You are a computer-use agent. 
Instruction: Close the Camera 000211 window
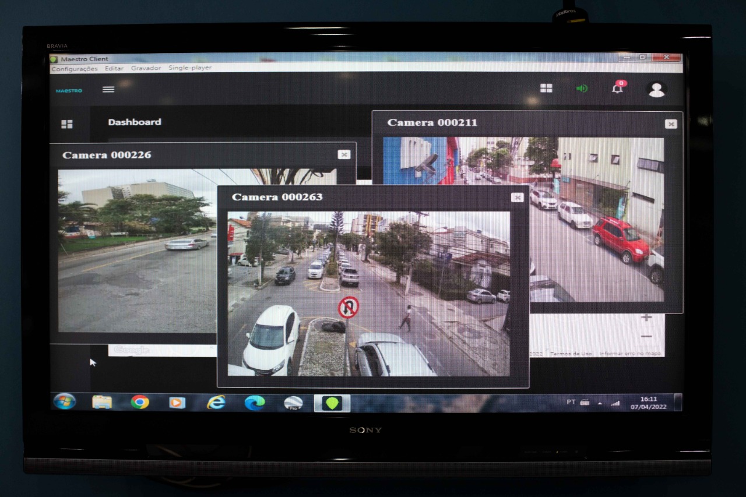tap(671, 124)
